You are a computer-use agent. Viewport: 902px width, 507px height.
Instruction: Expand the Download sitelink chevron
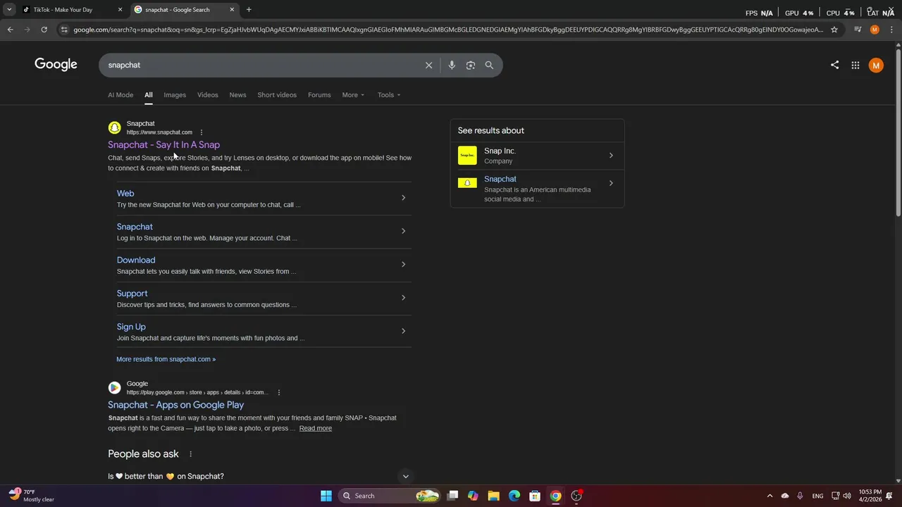[x=403, y=265]
